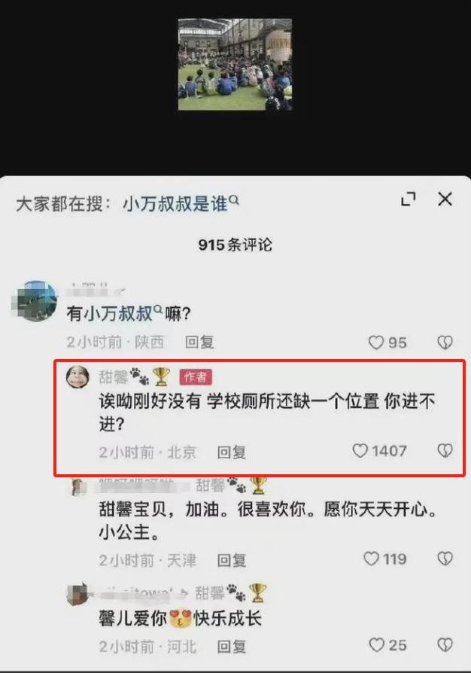View the video thumbnail at top

point(235,65)
